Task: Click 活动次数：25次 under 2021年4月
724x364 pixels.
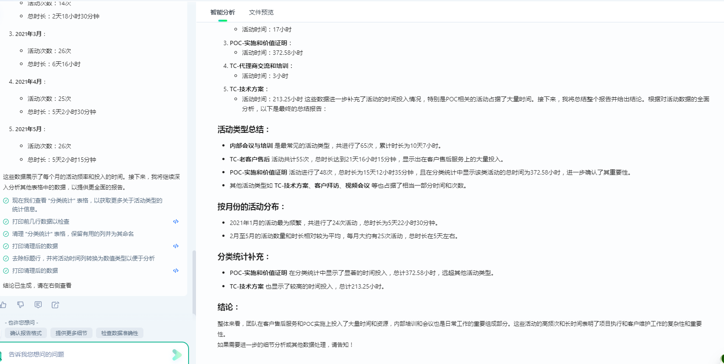Action: (x=49, y=99)
